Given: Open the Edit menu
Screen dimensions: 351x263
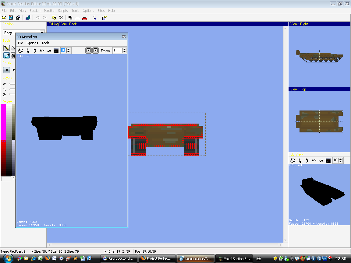Looking at the screenshot, I should [x=13, y=11].
